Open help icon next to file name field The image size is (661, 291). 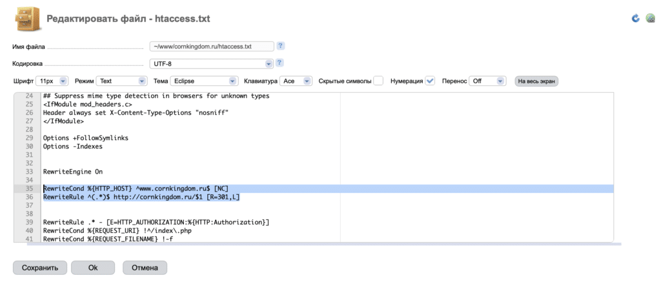(x=280, y=46)
